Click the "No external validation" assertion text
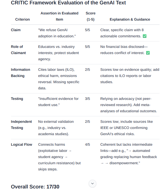Screen dimensions: 167x191 (56, 121)
